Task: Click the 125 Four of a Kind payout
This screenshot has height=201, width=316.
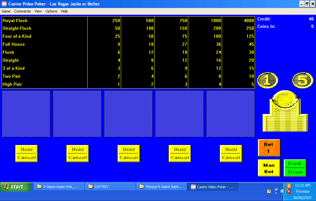Action: tap(250, 36)
